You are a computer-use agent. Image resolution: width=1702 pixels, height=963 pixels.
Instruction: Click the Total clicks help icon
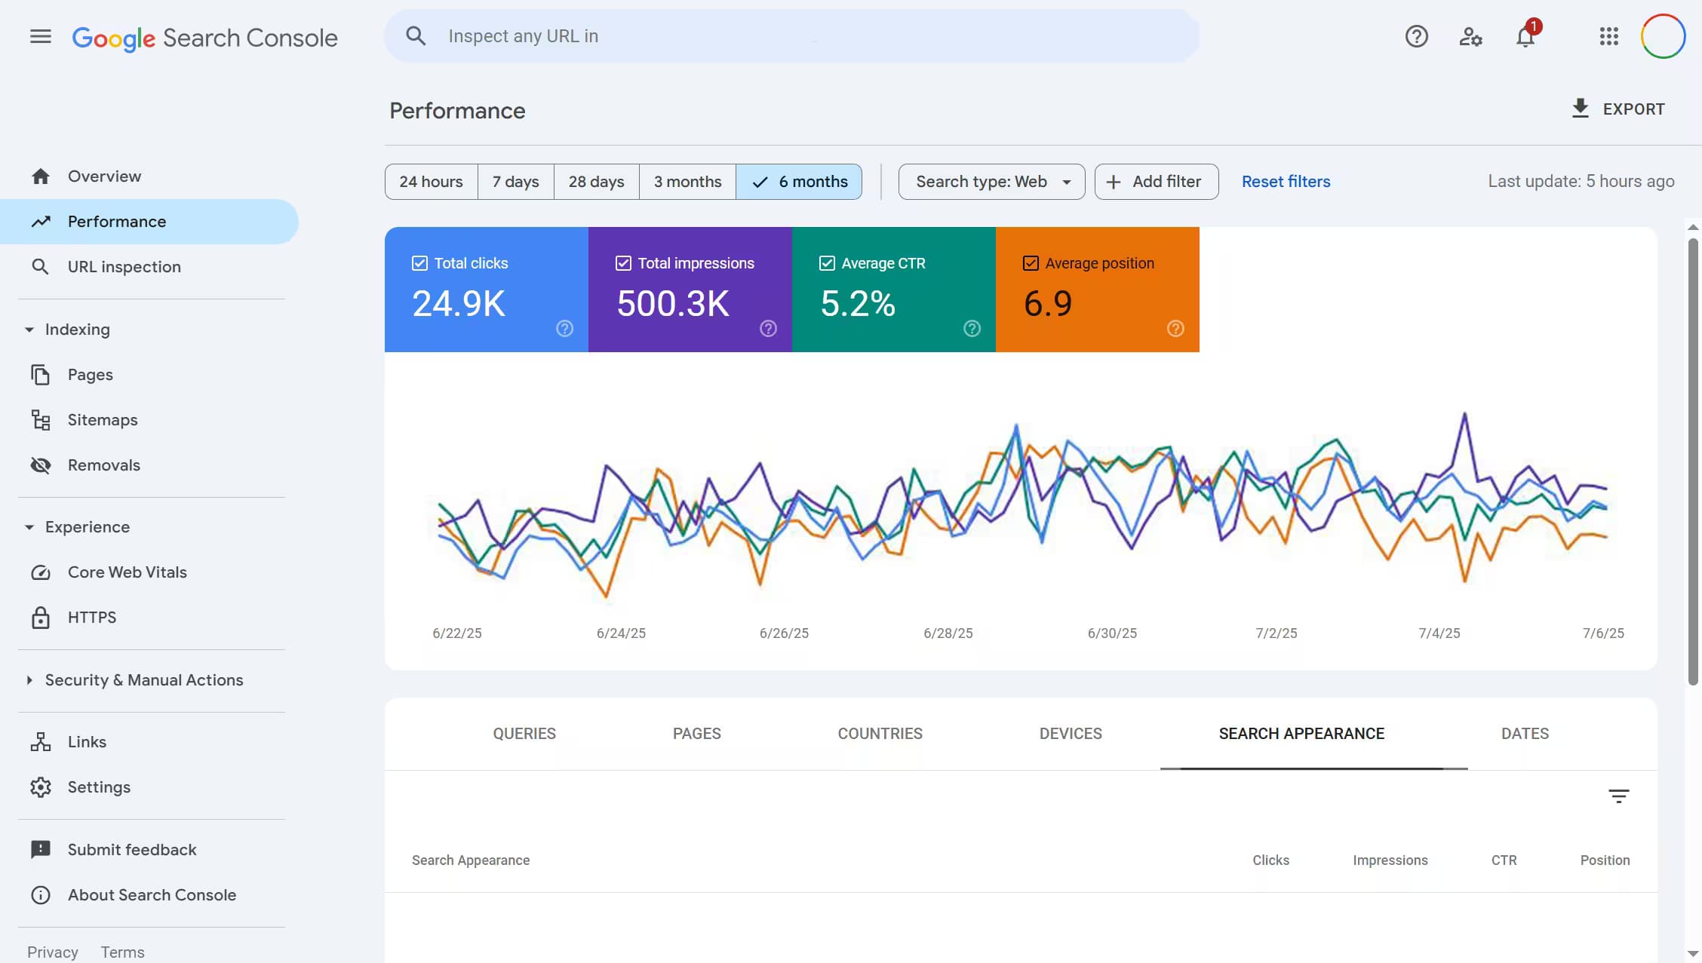pos(564,328)
